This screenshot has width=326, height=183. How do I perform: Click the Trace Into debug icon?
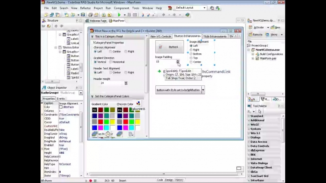[143, 15]
